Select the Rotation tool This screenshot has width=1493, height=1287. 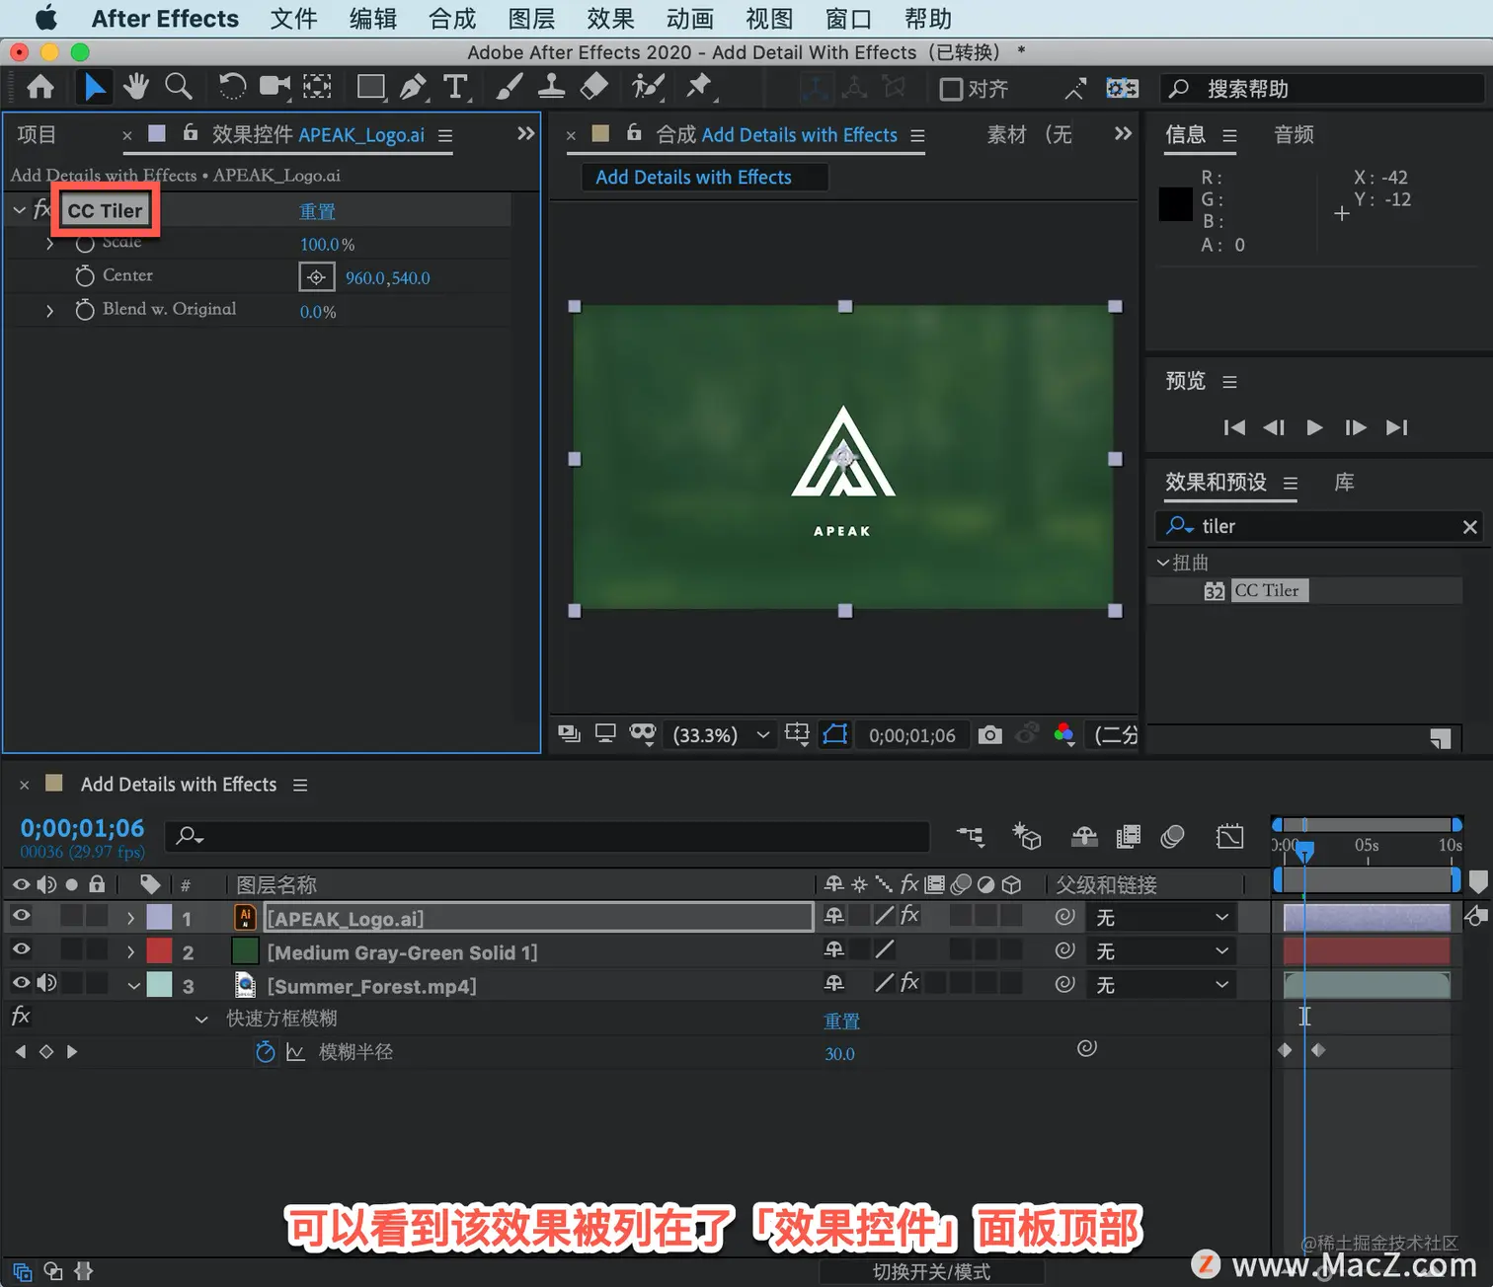point(232,88)
